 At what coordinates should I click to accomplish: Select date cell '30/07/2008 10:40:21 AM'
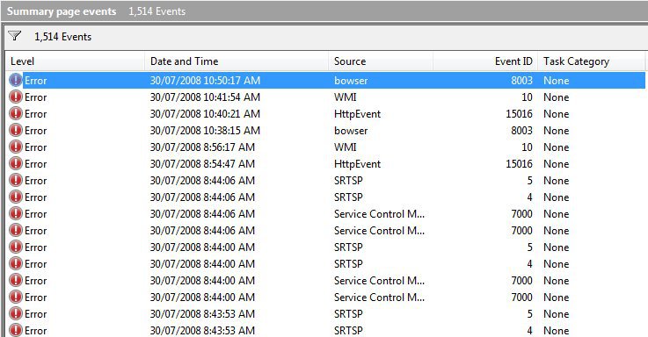pos(205,113)
